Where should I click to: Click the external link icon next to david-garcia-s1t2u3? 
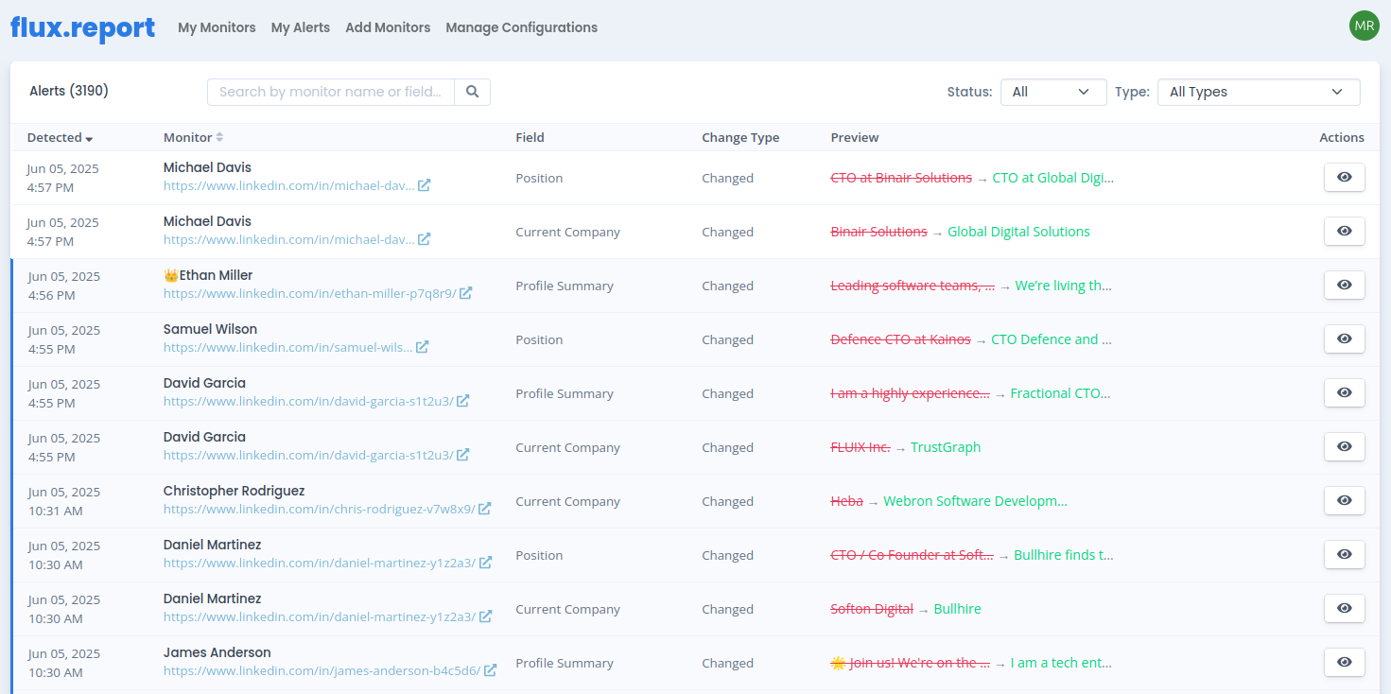pyautogui.click(x=462, y=401)
